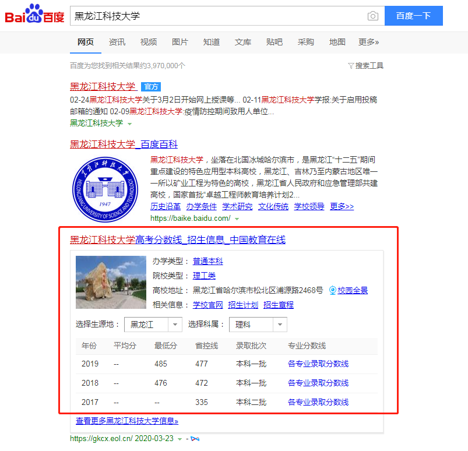Open 校园全景 link
Viewport: 468px width, 451px height.
[x=353, y=290]
